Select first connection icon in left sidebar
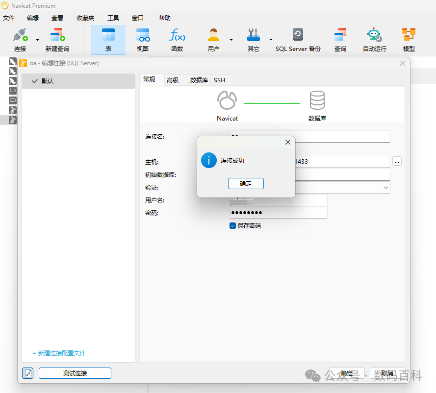 [13, 61]
